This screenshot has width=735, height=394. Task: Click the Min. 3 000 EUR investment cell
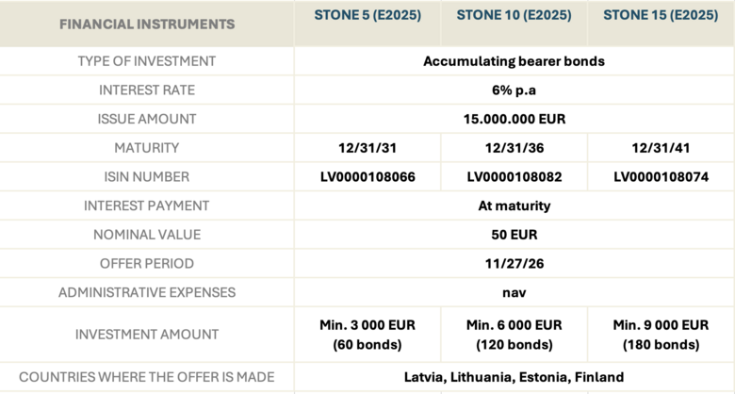point(367,335)
